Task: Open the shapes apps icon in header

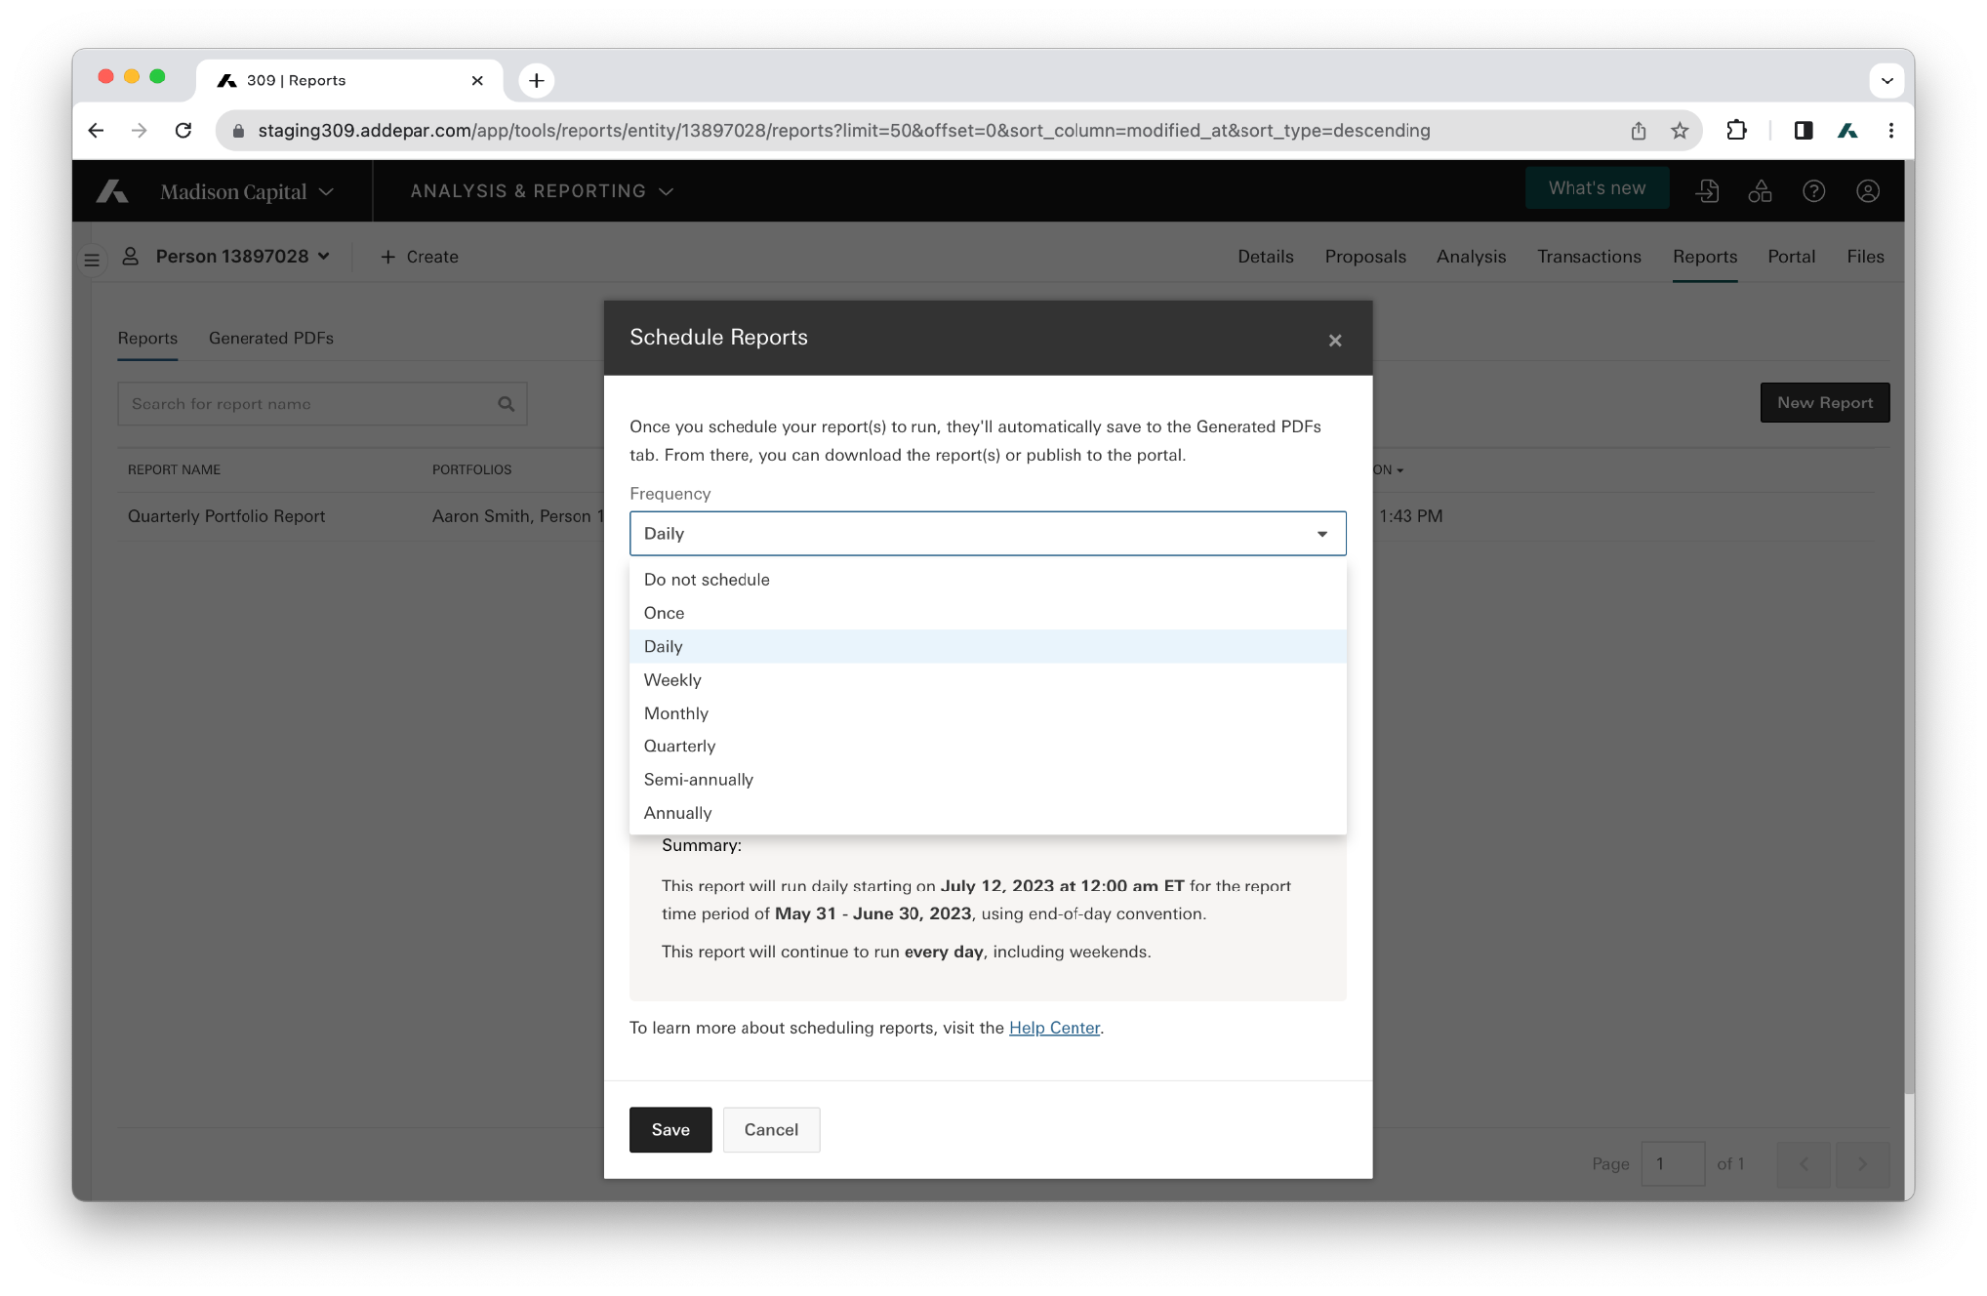Action: pos(1760,190)
